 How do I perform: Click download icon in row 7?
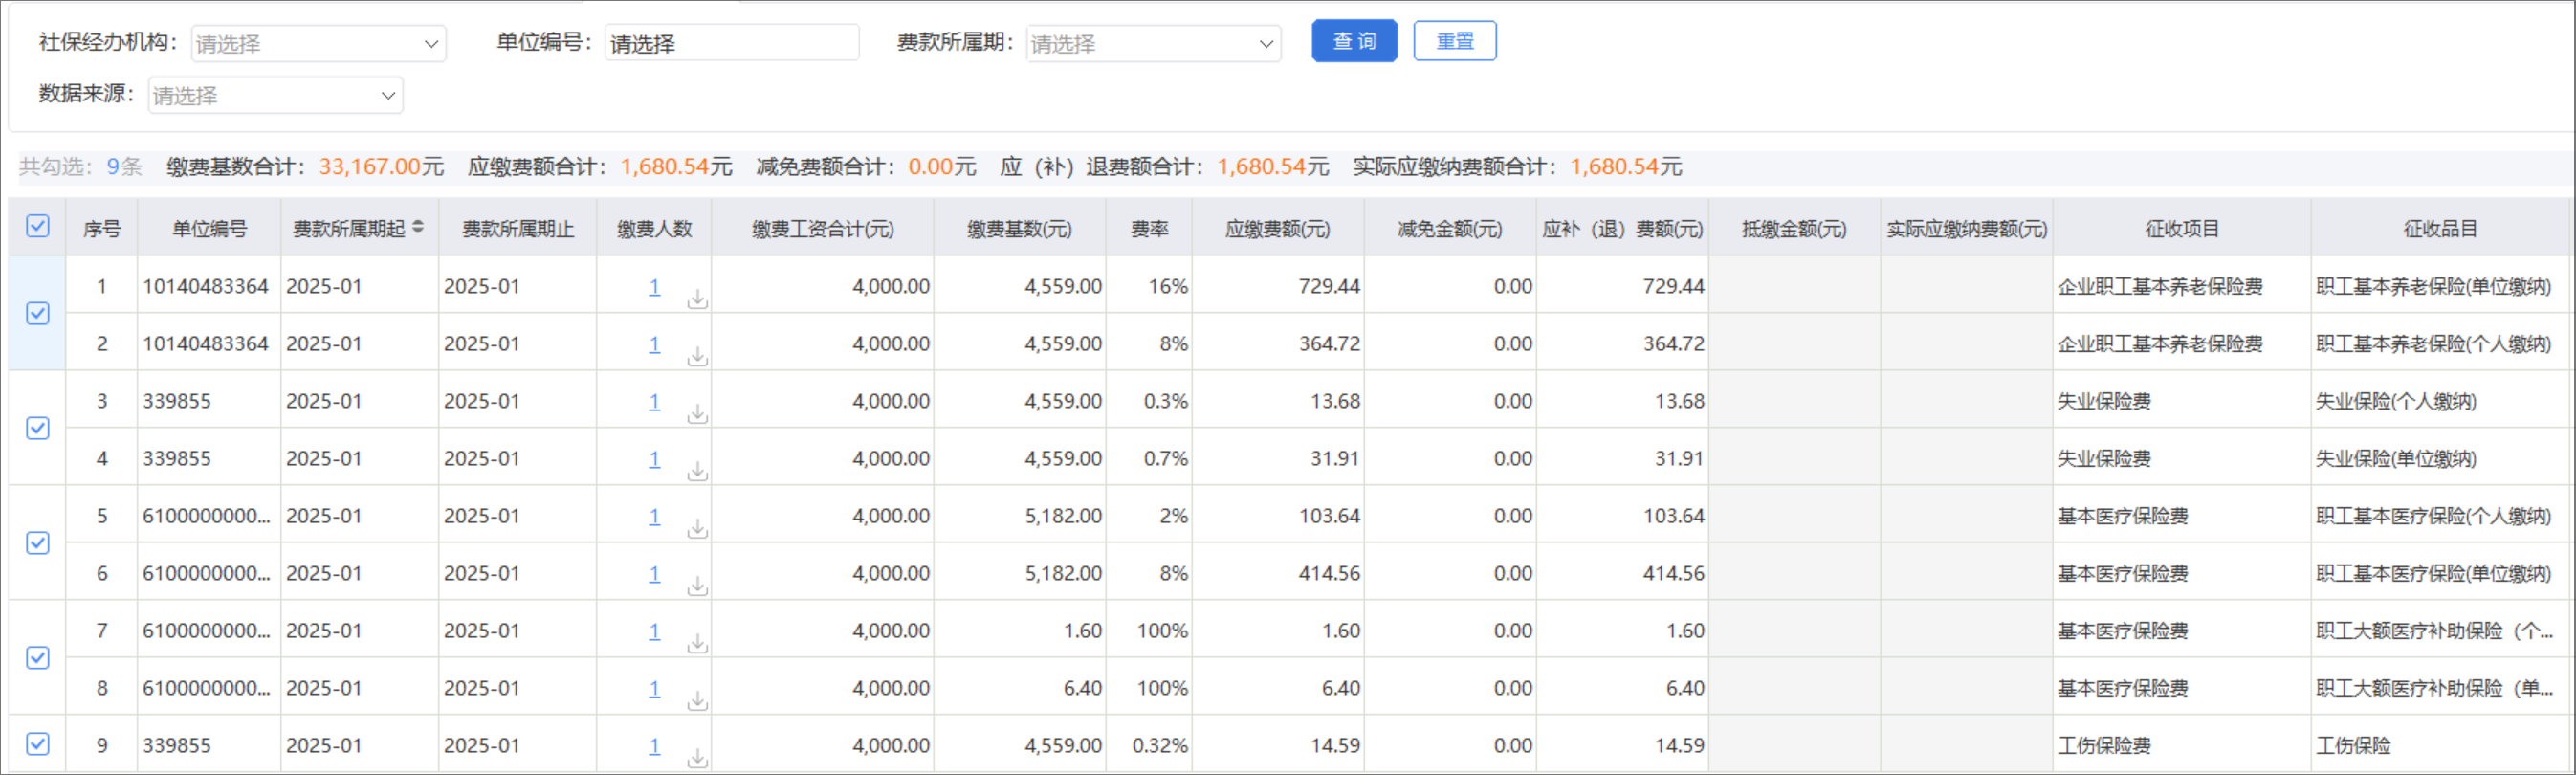(697, 644)
